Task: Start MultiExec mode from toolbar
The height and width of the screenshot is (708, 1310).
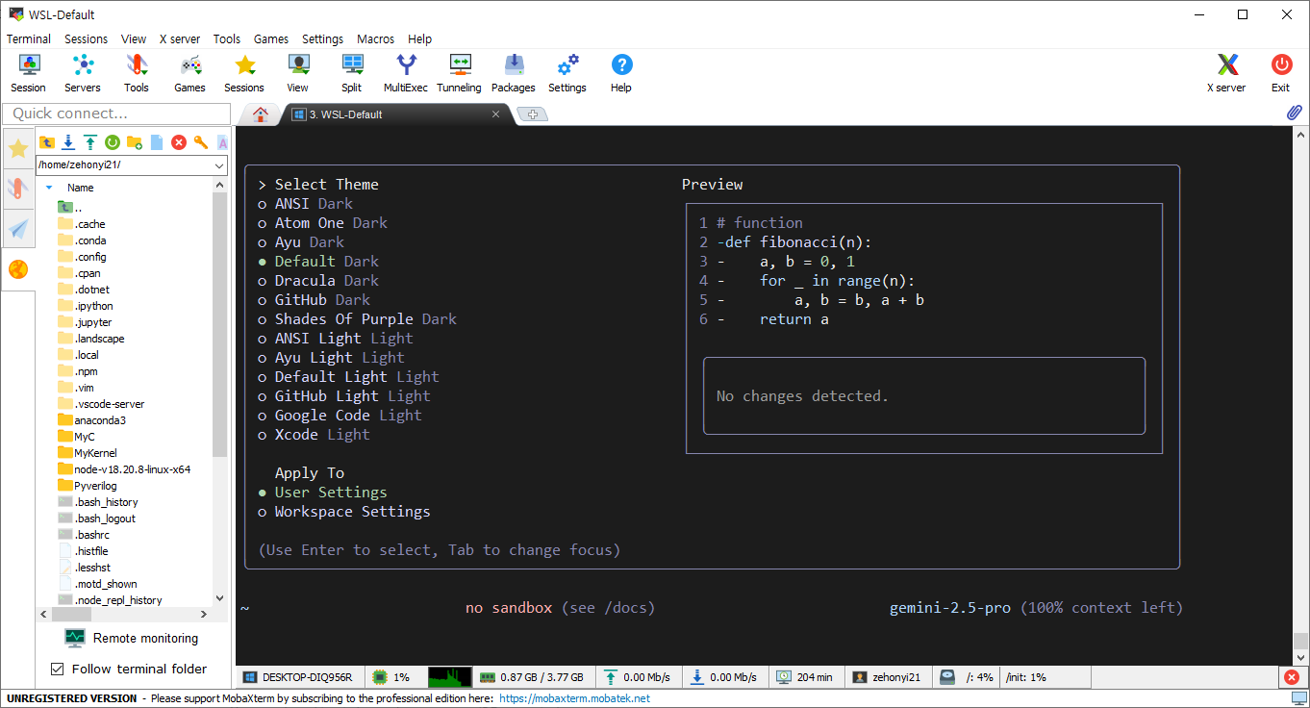Action: pos(406,74)
